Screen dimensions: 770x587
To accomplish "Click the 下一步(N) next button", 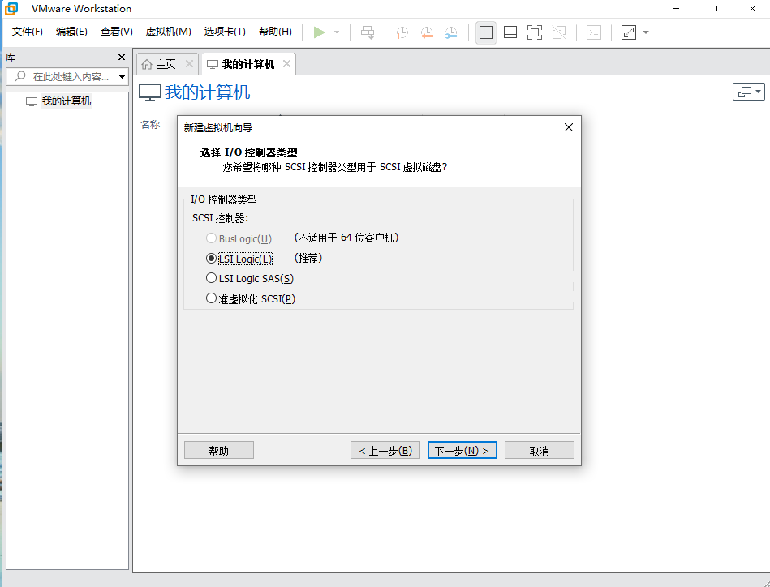I will click(462, 450).
